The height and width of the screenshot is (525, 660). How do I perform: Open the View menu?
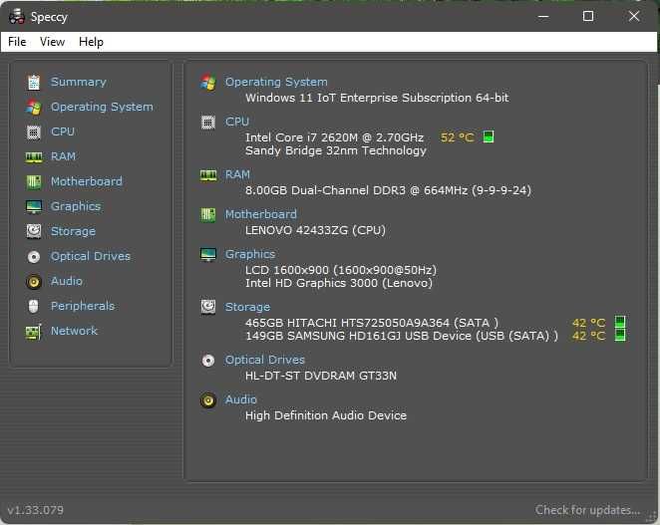pos(52,42)
